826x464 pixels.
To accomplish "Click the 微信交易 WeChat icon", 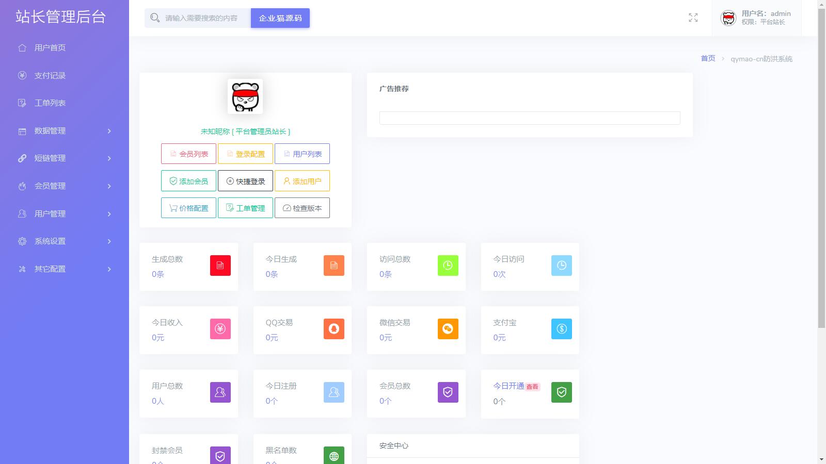I will pyautogui.click(x=448, y=329).
